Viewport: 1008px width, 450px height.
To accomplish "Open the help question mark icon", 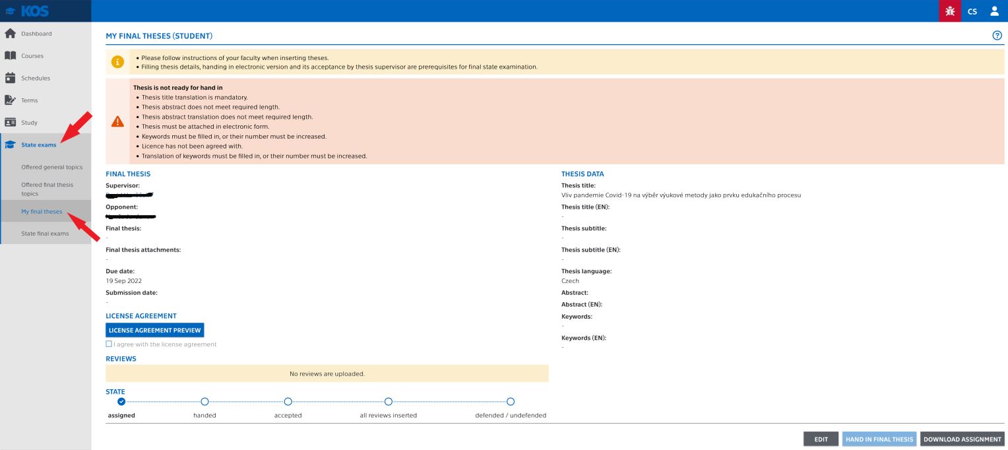I will 997,36.
